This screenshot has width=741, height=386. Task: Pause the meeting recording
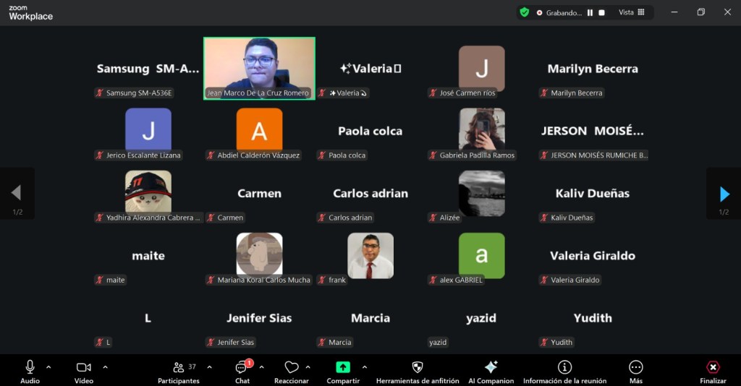590,12
